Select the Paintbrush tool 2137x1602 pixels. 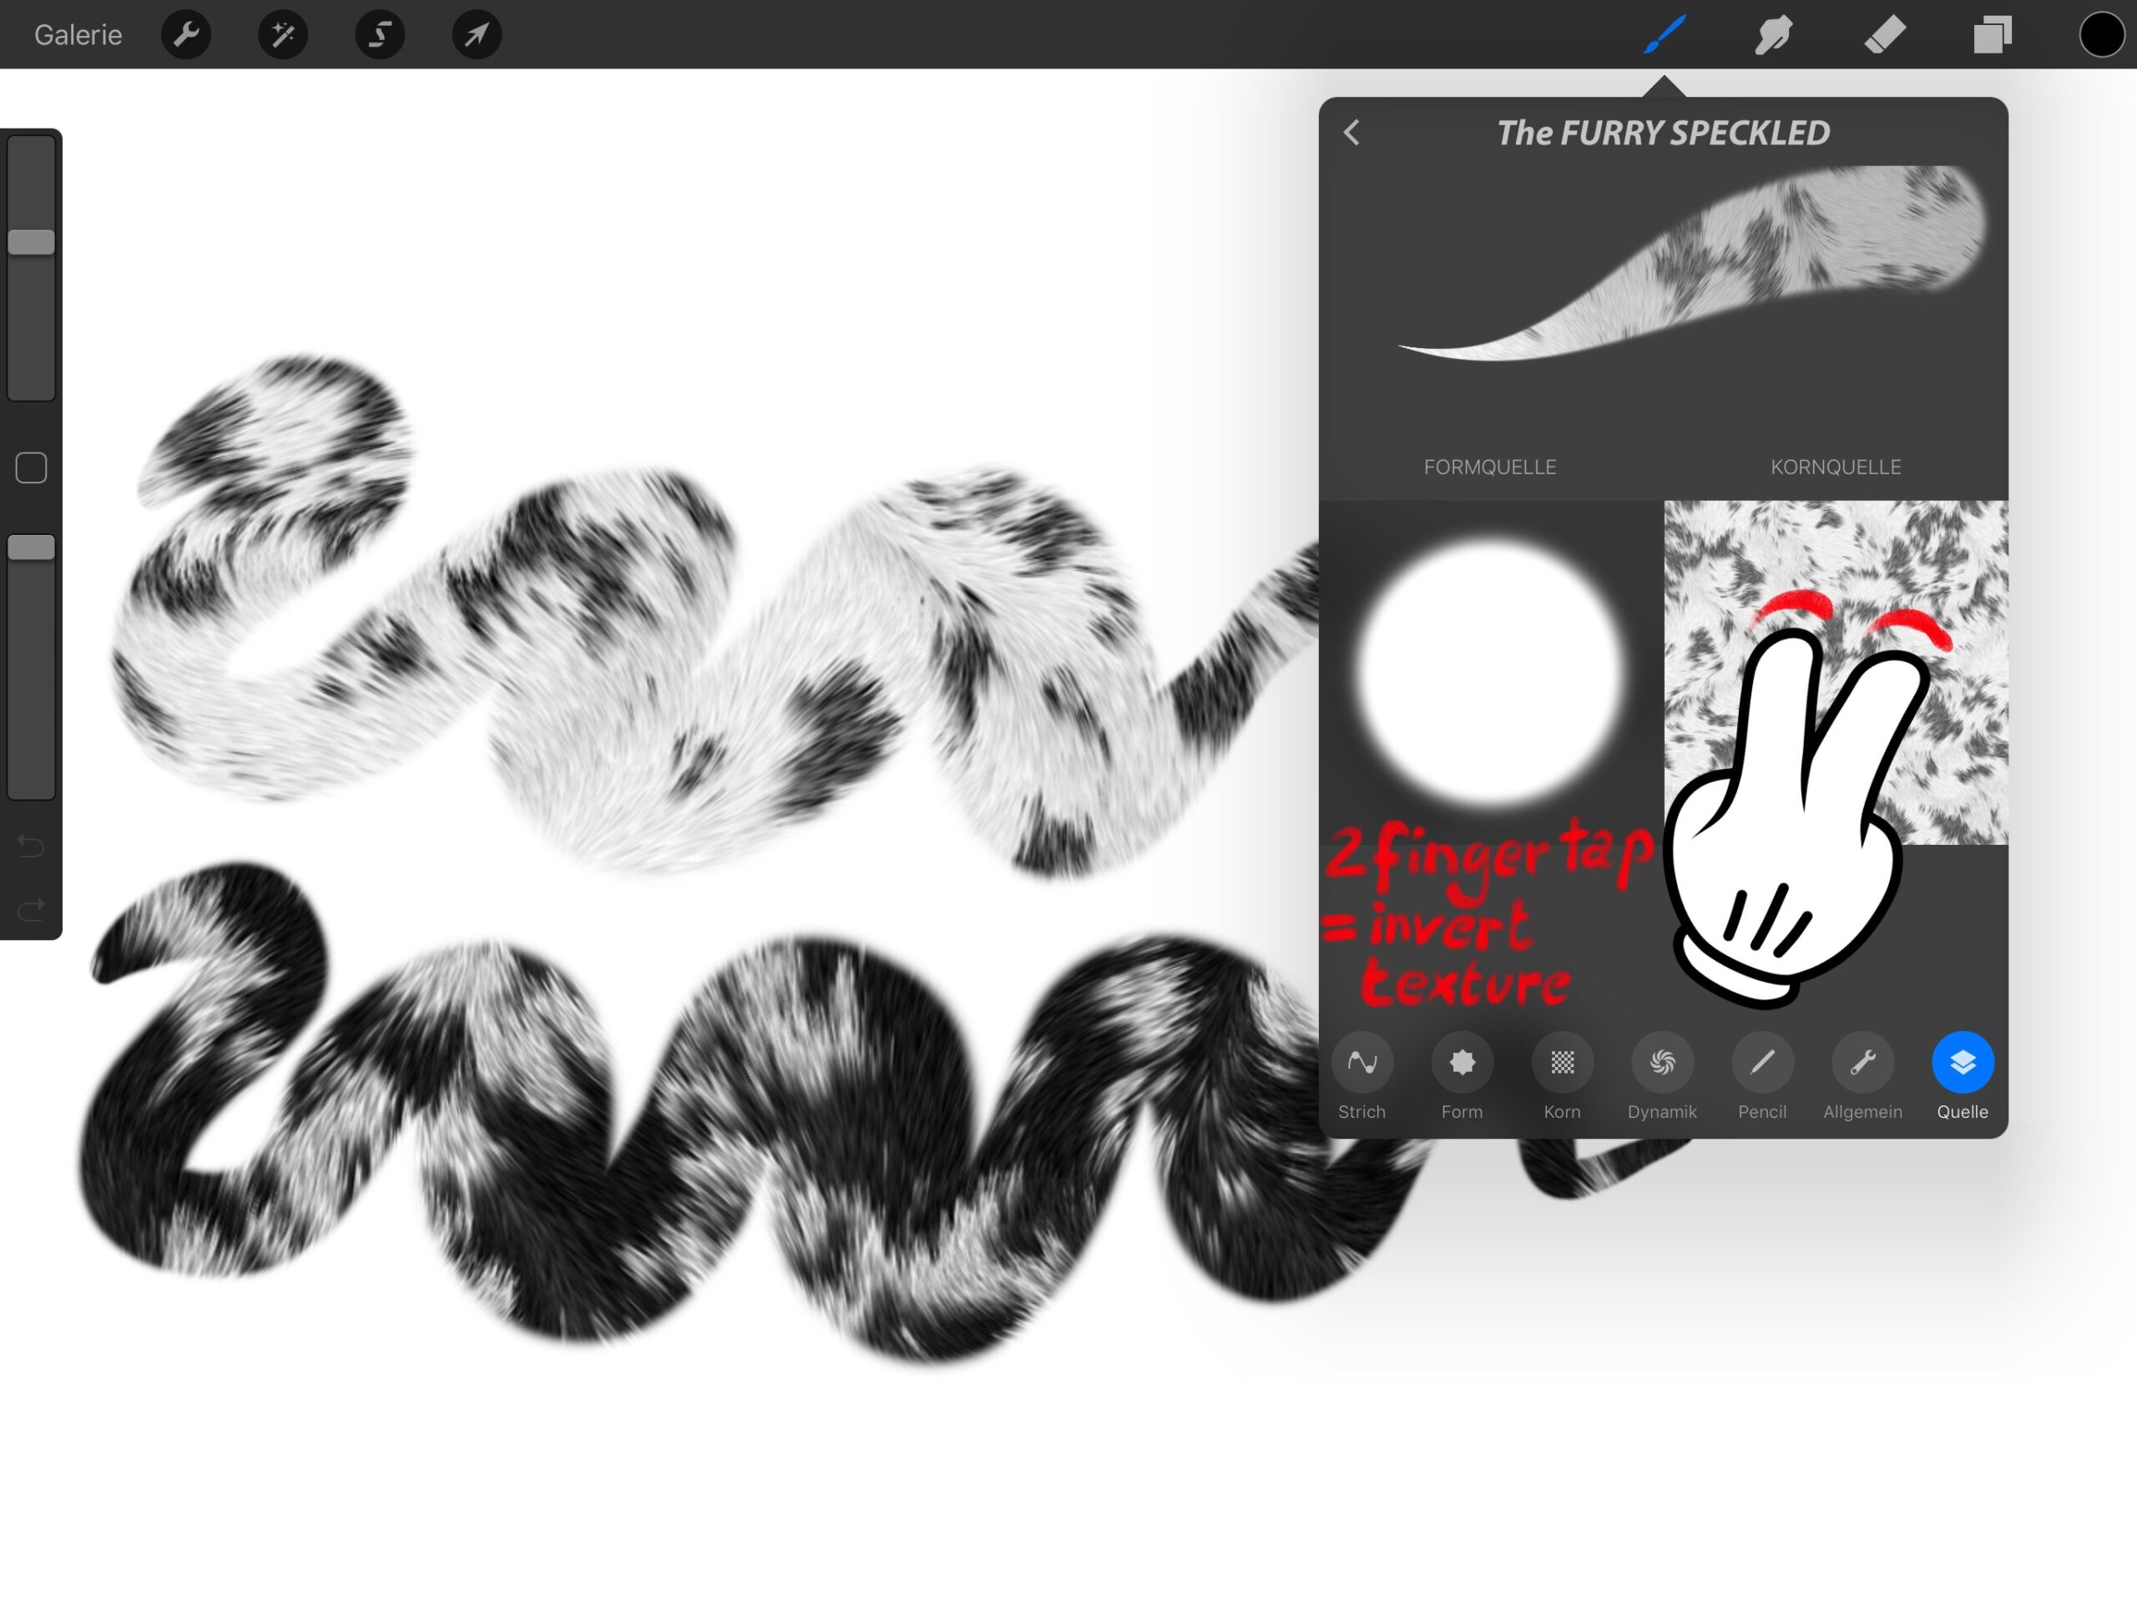pos(1665,35)
